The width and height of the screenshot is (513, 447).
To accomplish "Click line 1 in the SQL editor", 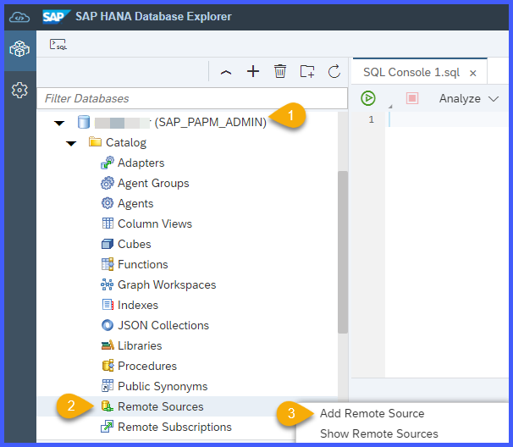I will point(447,119).
